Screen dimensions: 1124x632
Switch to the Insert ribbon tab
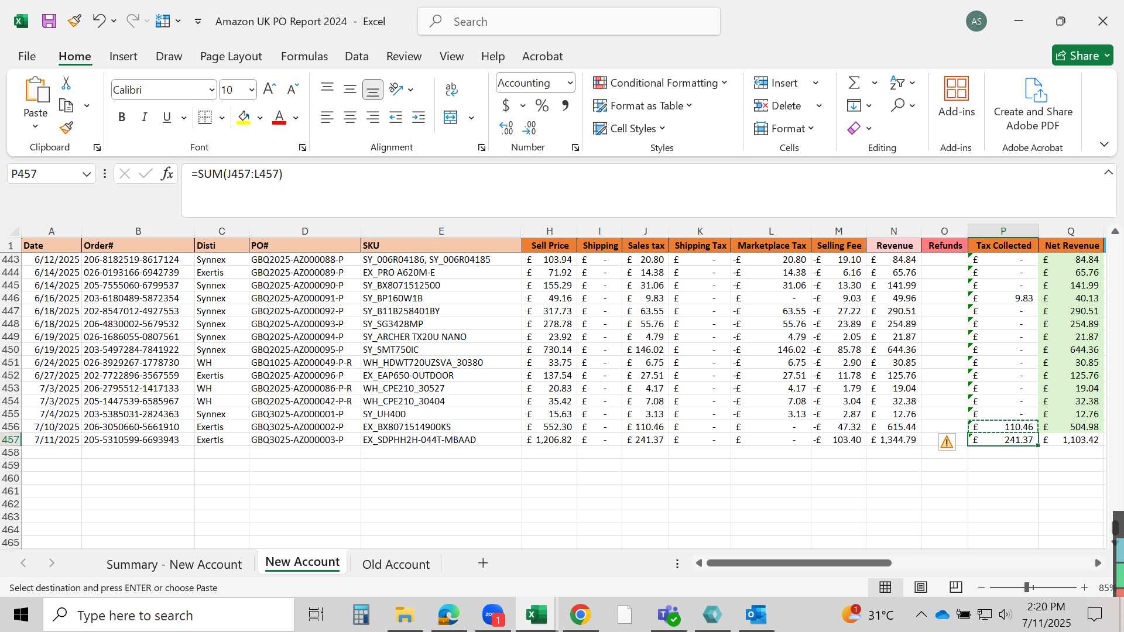pos(124,56)
